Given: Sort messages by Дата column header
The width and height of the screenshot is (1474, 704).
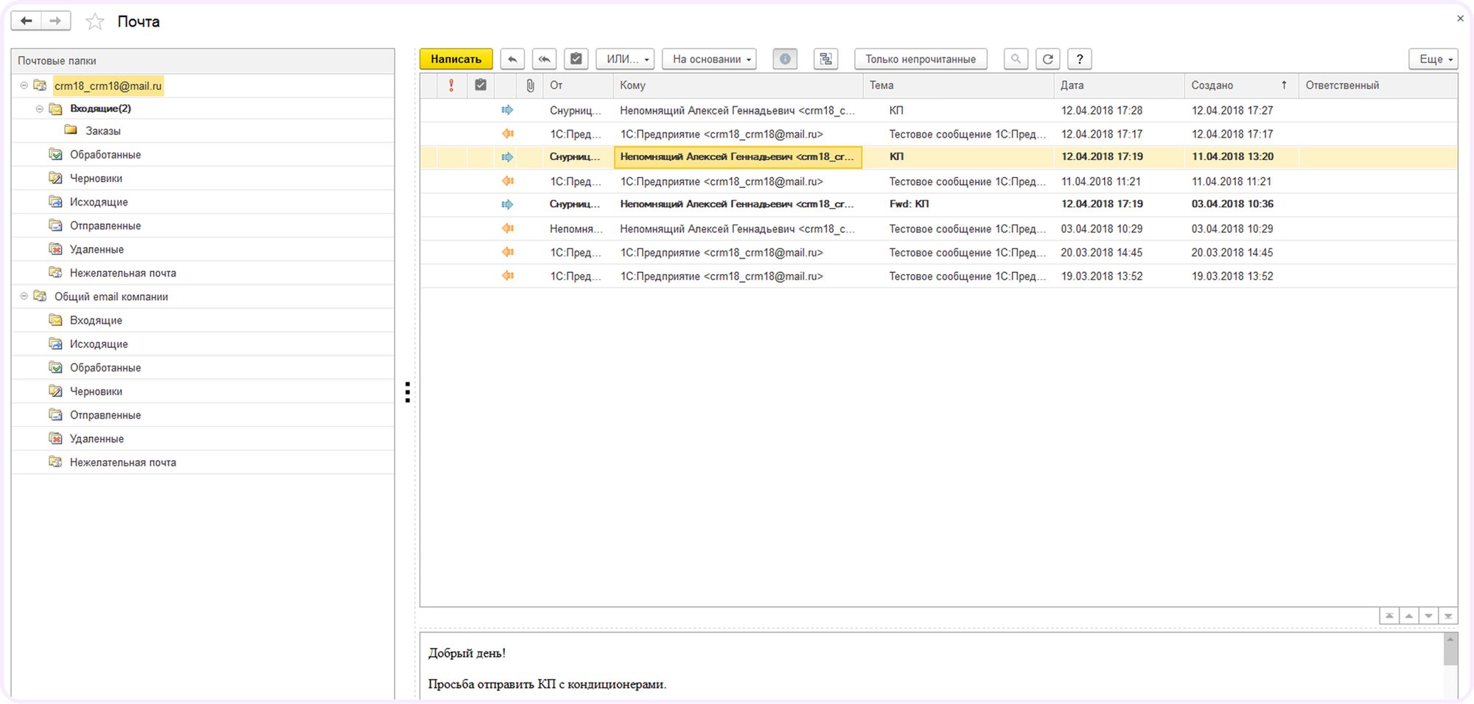Looking at the screenshot, I should click(1119, 86).
